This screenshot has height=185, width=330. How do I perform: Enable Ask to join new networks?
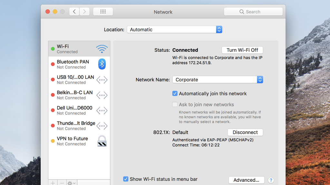[x=175, y=104]
